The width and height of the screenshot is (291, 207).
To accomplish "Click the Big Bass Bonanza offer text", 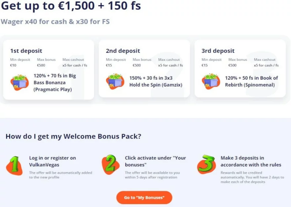I will pos(55,82).
